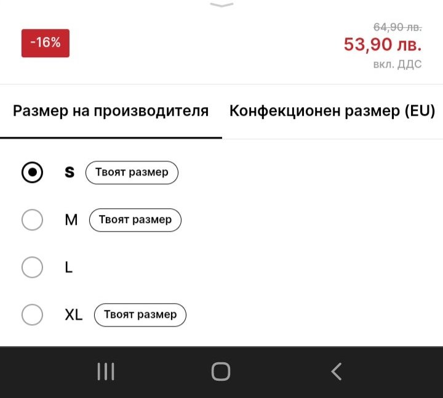This screenshot has width=443, height=398.
Task: Tap the Твоят размер badge beside M
Action: 135,220
